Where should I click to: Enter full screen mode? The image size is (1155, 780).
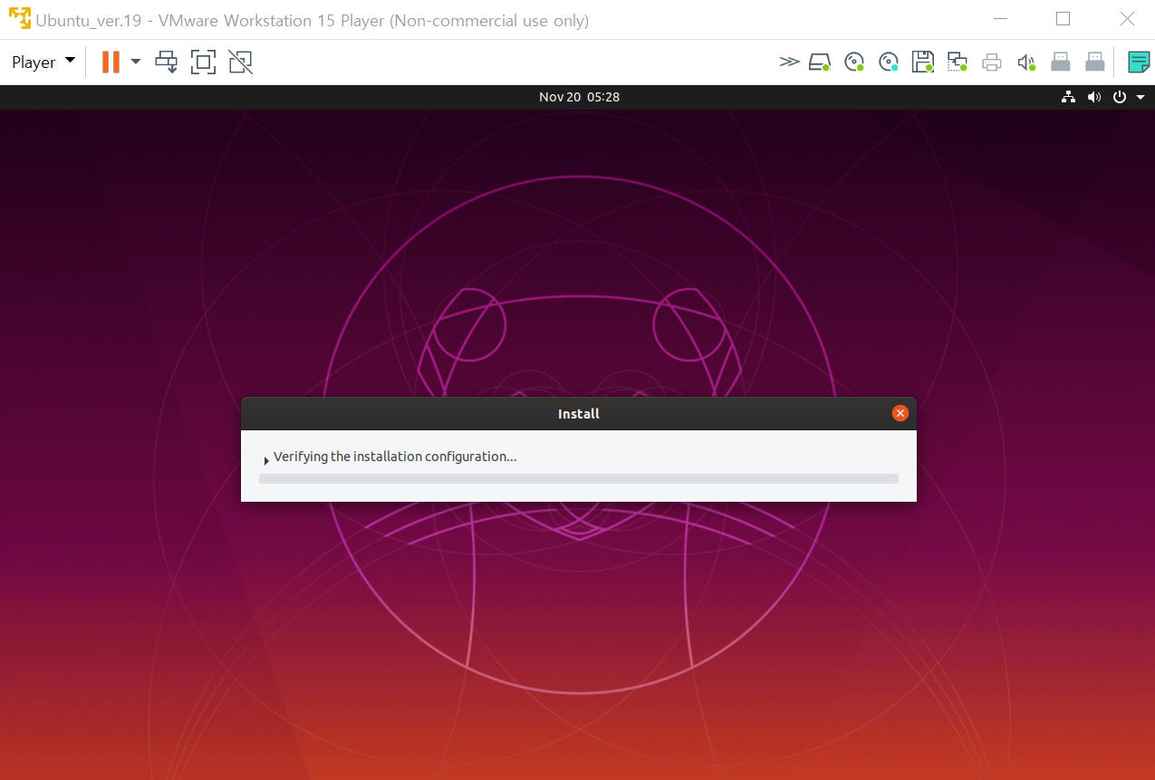click(203, 62)
